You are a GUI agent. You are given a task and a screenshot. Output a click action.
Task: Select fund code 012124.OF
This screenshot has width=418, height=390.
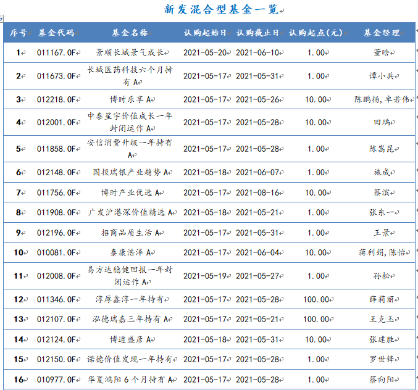[x=57, y=339]
